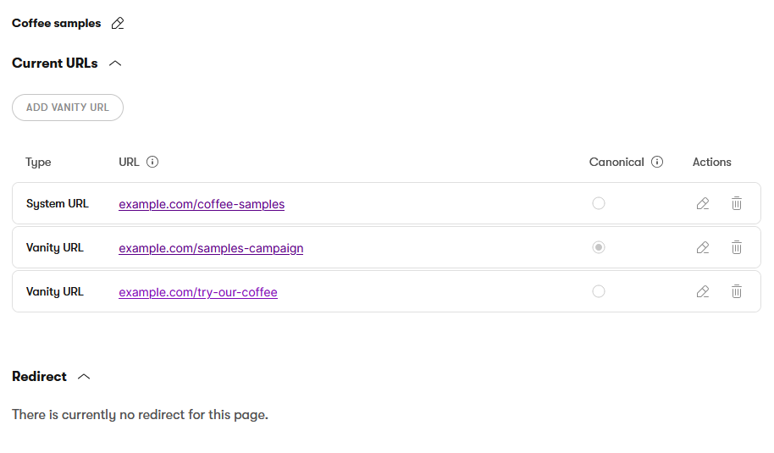
Task: Show info tooltip next to URL header
Action: (152, 163)
